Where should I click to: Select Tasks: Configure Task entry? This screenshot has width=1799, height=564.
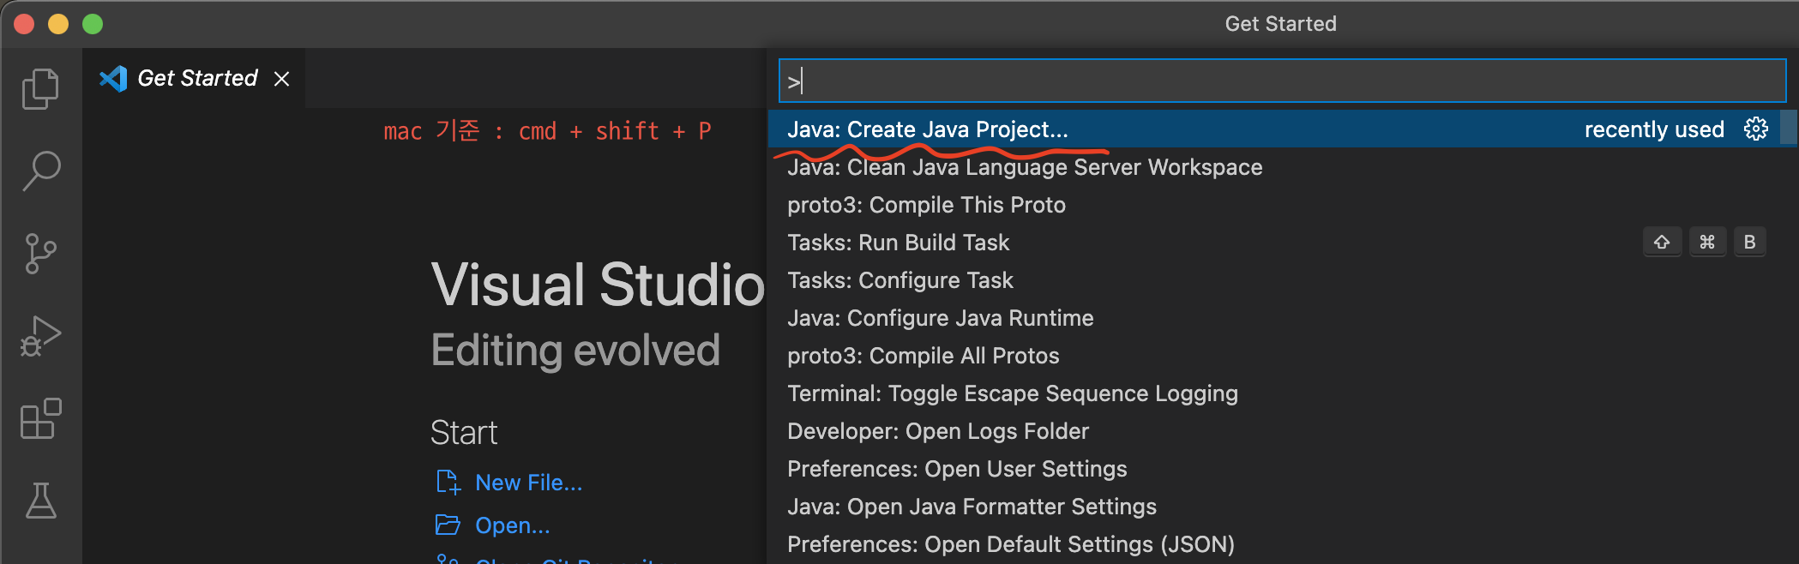[x=899, y=280]
